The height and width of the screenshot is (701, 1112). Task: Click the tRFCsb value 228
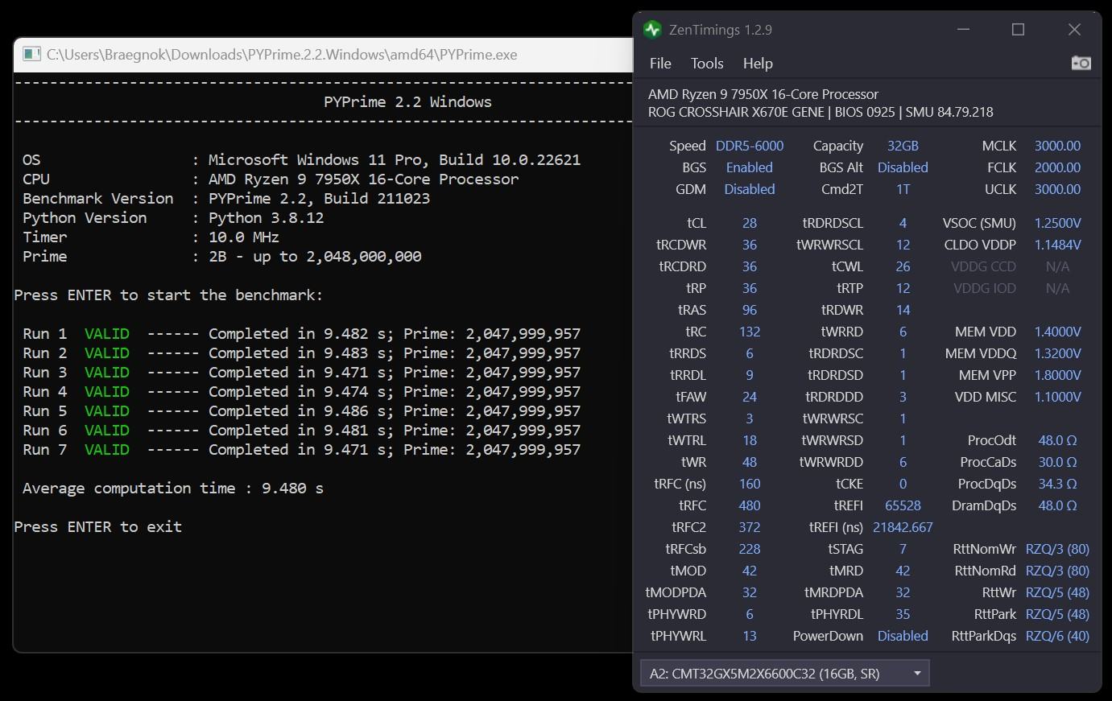click(750, 549)
